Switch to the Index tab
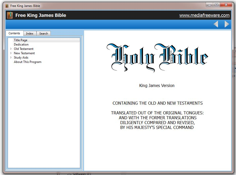236x175 pixels. (x=30, y=34)
